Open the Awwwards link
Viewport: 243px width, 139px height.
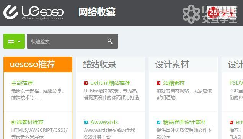point(104,122)
